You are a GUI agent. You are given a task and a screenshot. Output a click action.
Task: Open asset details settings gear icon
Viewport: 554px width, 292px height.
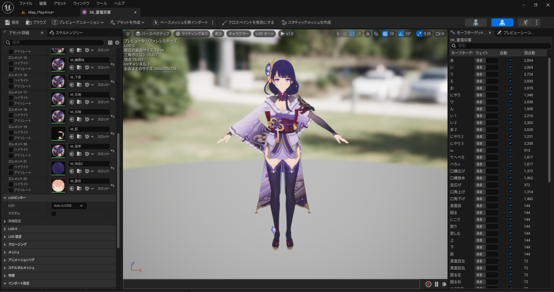tap(117, 42)
